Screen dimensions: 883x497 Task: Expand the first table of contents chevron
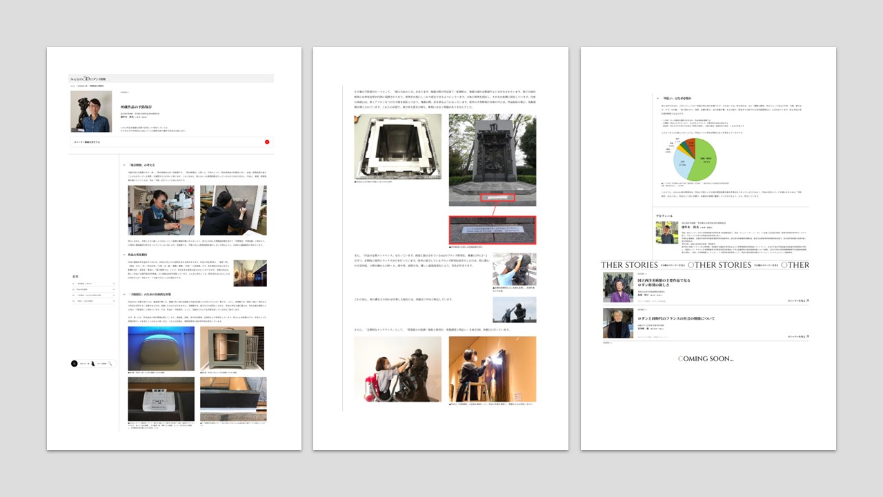[x=113, y=284]
